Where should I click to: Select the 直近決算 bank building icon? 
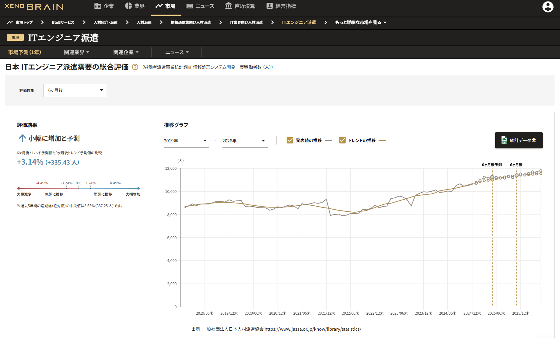(x=228, y=6)
